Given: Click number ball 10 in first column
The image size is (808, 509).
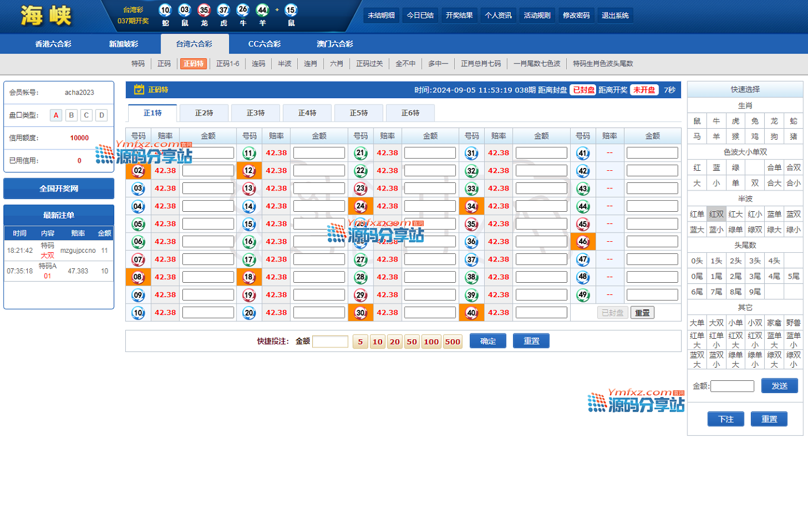Looking at the screenshot, I should [x=138, y=313].
